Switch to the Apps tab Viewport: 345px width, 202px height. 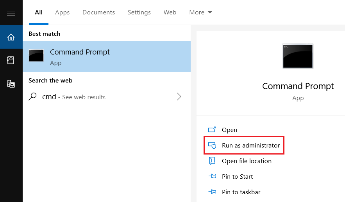pos(62,12)
